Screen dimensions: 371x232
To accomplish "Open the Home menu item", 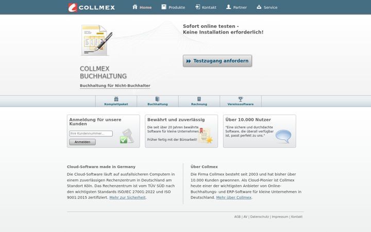I will pyautogui.click(x=142, y=7).
